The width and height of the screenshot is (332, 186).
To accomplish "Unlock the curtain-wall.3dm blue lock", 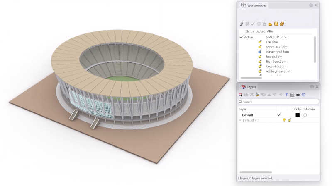I will (260, 52).
